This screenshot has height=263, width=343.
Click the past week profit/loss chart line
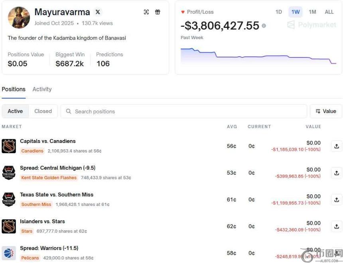255,57
